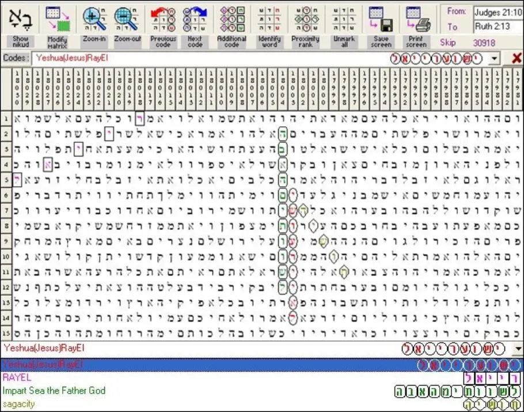Image resolution: width=524 pixels, height=412 pixels.
Task: Click the 'From:' label
Action: [x=457, y=12]
